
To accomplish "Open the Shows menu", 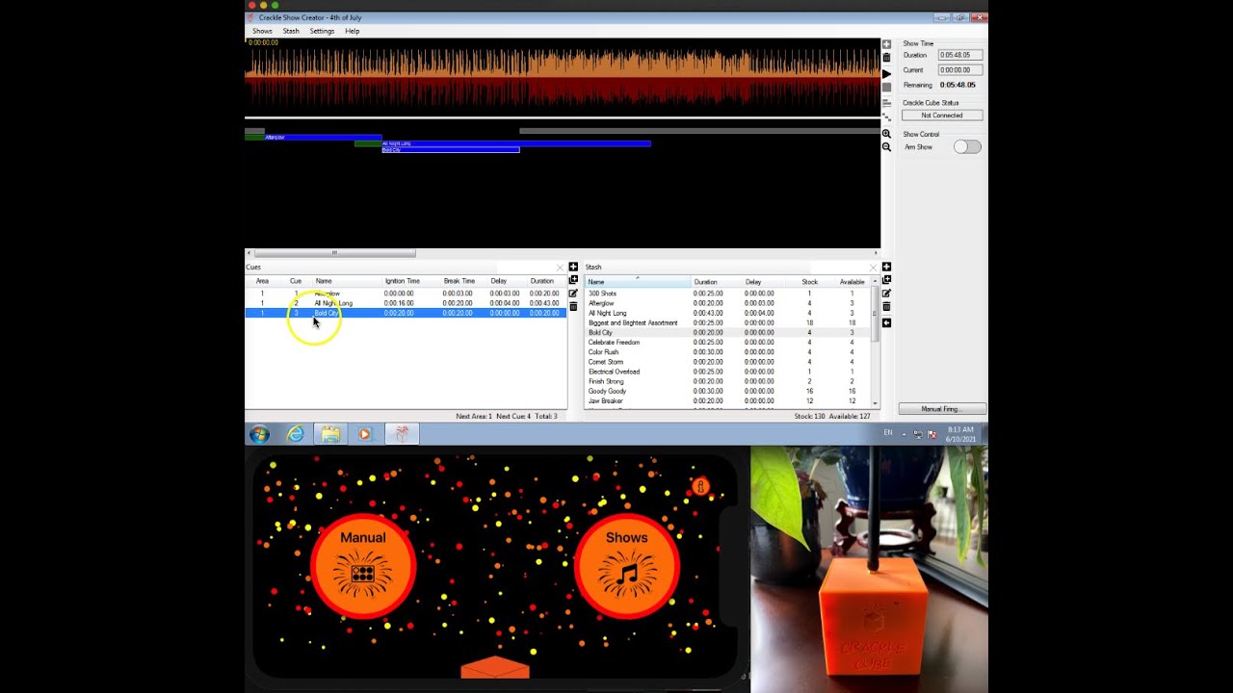I will click(262, 31).
